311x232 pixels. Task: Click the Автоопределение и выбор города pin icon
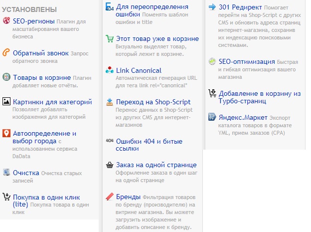pyautogui.click(x=6, y=133)
